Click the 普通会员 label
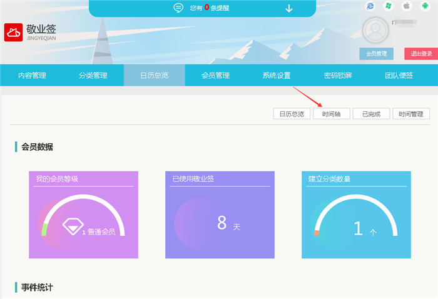Viewport: 438px width, 299px height. coord(101,231)
